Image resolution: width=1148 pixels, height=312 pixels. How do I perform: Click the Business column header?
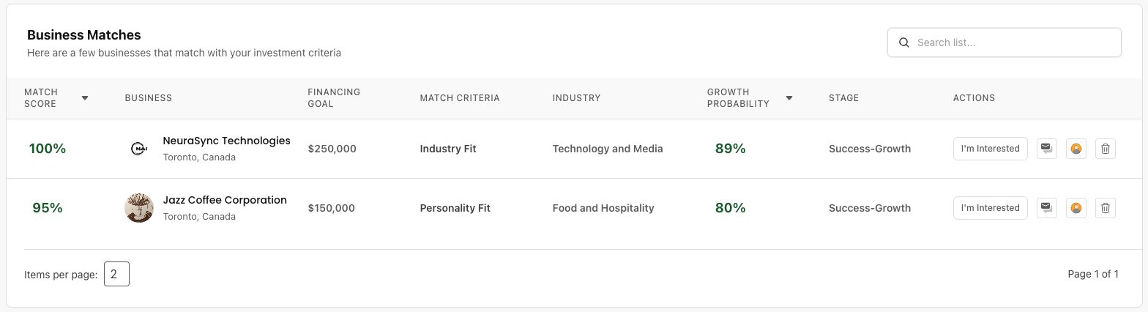pyautogui.click(x=149, y=98)
